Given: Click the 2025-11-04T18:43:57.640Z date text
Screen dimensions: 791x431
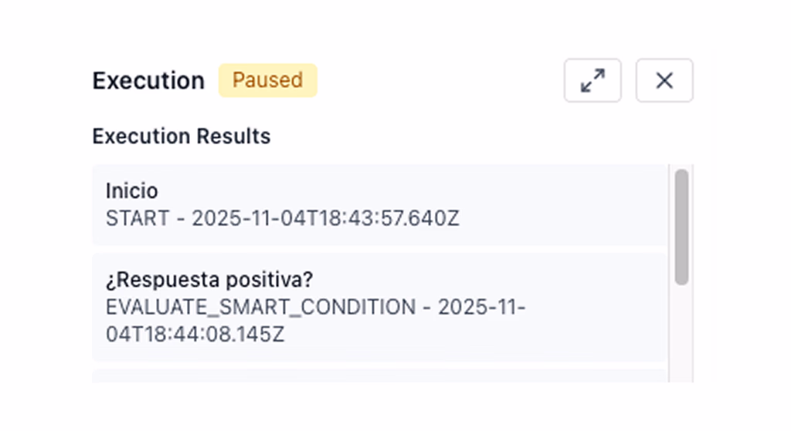Looking at the screenshot, I should 325,218.
